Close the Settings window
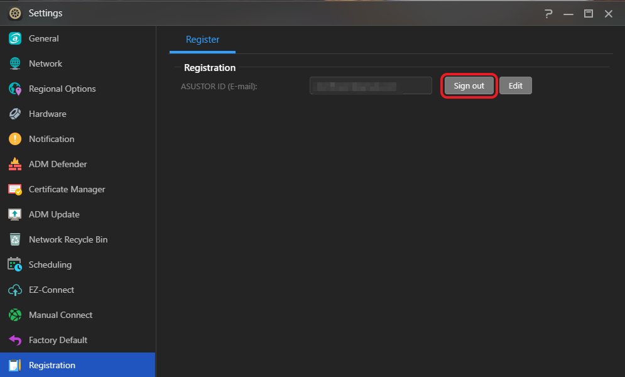This screenshot has width=625, height=377. (x=608, y=14)
